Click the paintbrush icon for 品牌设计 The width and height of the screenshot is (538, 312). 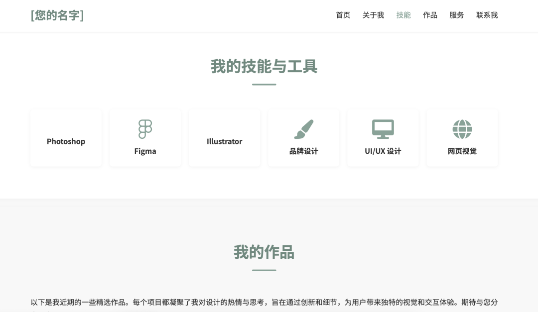[x=303, y=129]
